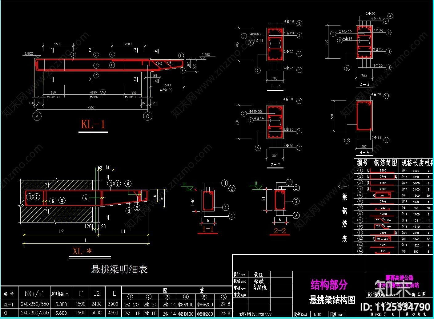Click the Φ25 spec in rebar table
This screenshot has width=434, height=319.
[x=404, y=170]
